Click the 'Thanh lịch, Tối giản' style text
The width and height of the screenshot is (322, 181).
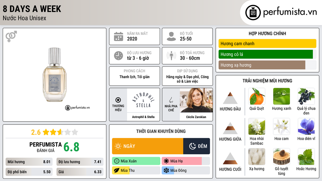135,77
